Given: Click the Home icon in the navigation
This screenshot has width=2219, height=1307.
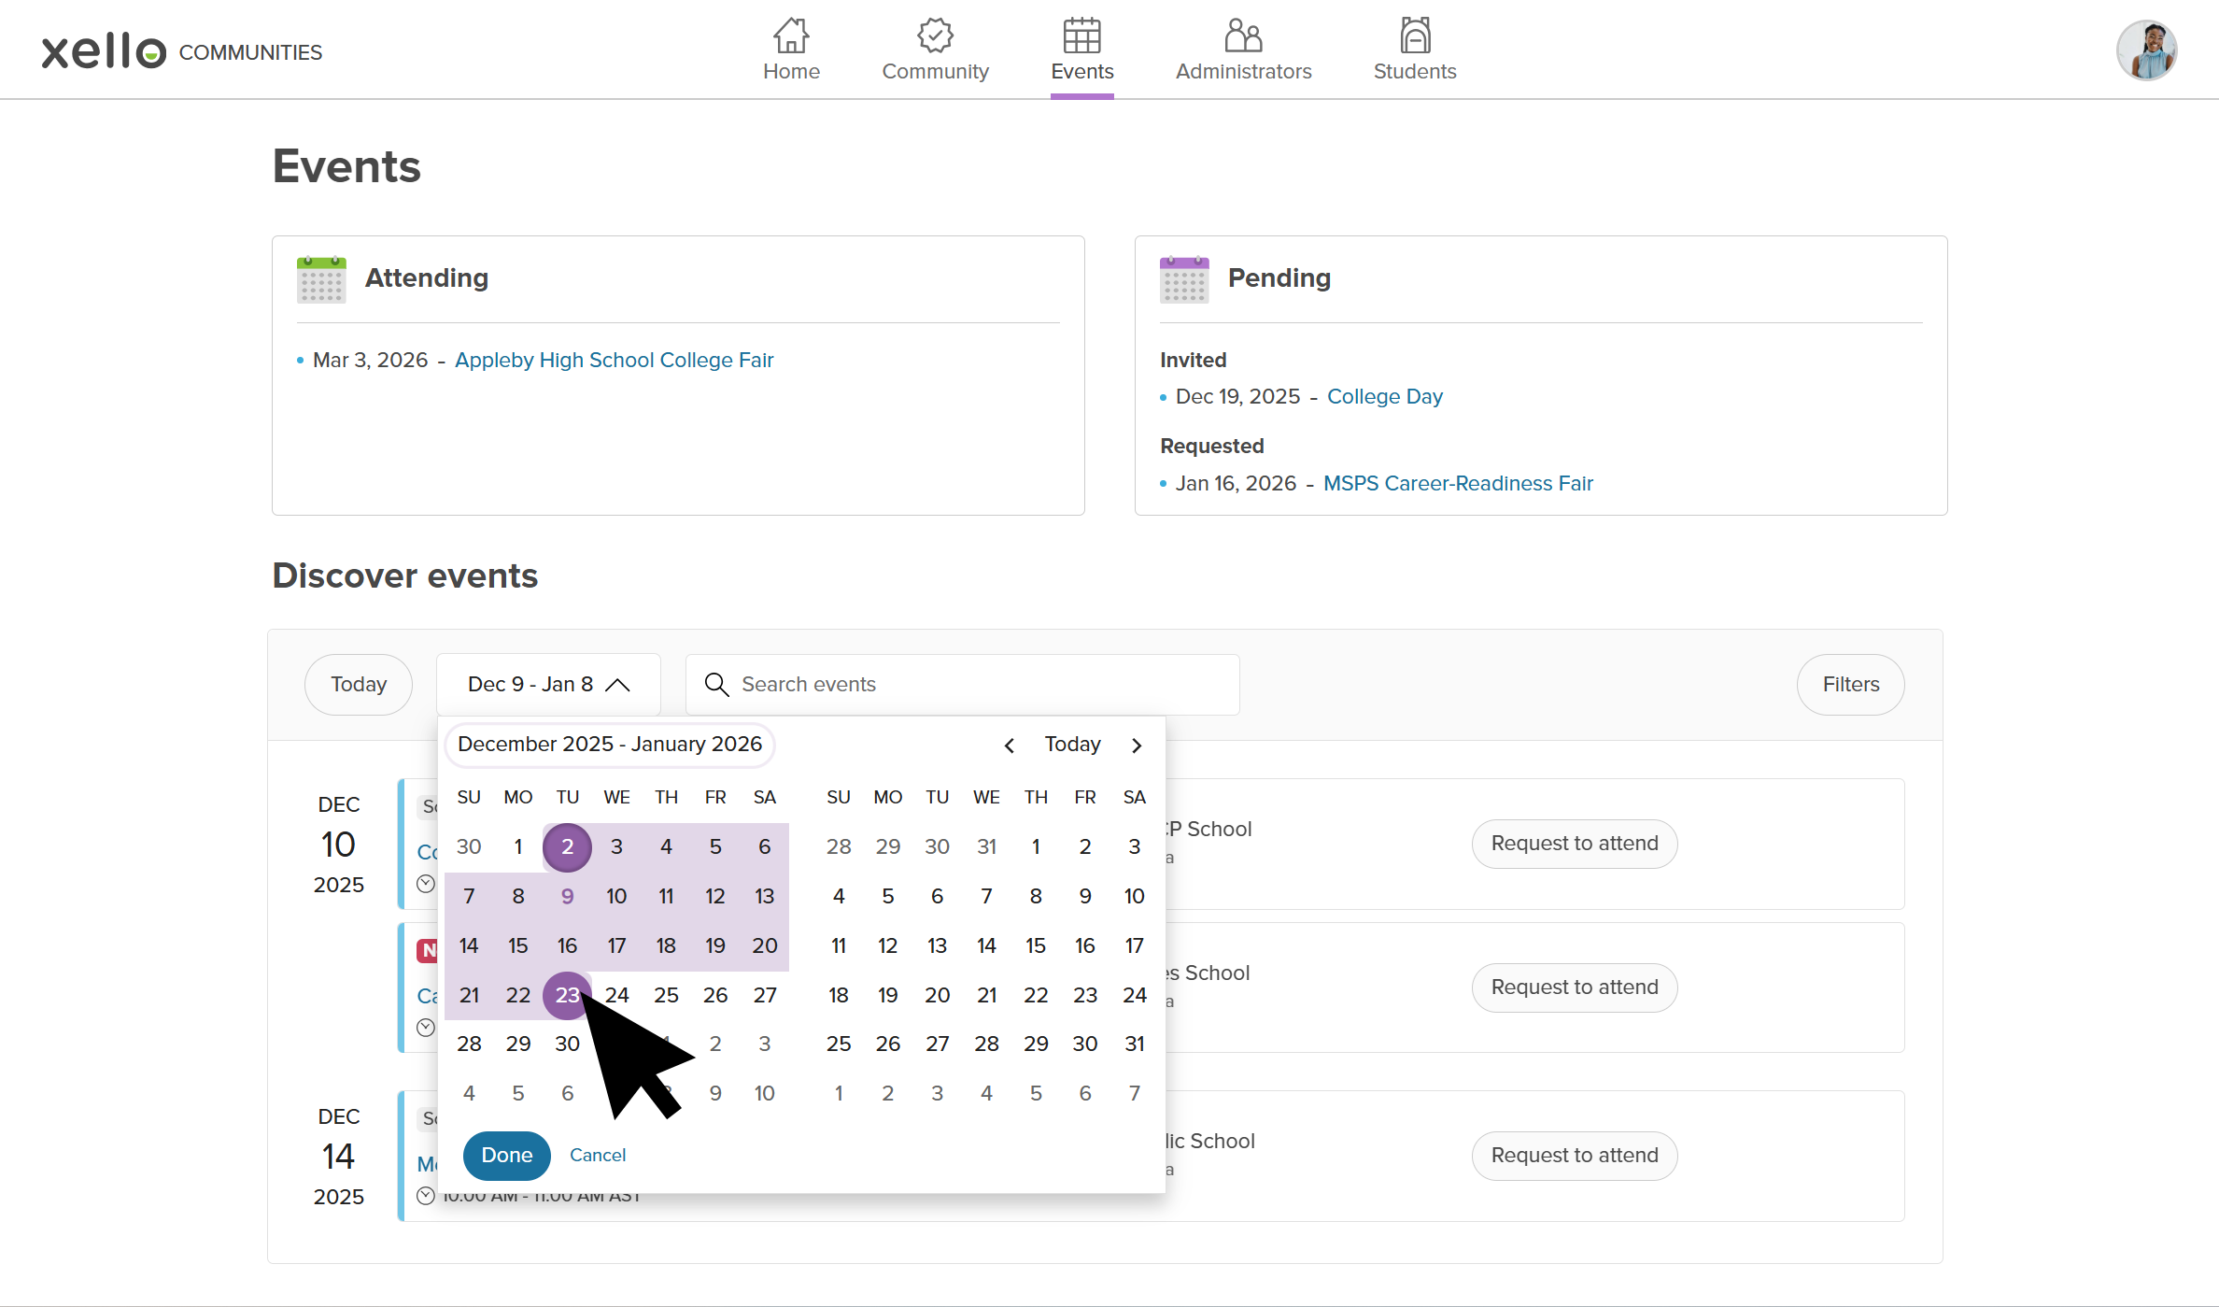Looking at the screenshot, I should coord(791,36).
